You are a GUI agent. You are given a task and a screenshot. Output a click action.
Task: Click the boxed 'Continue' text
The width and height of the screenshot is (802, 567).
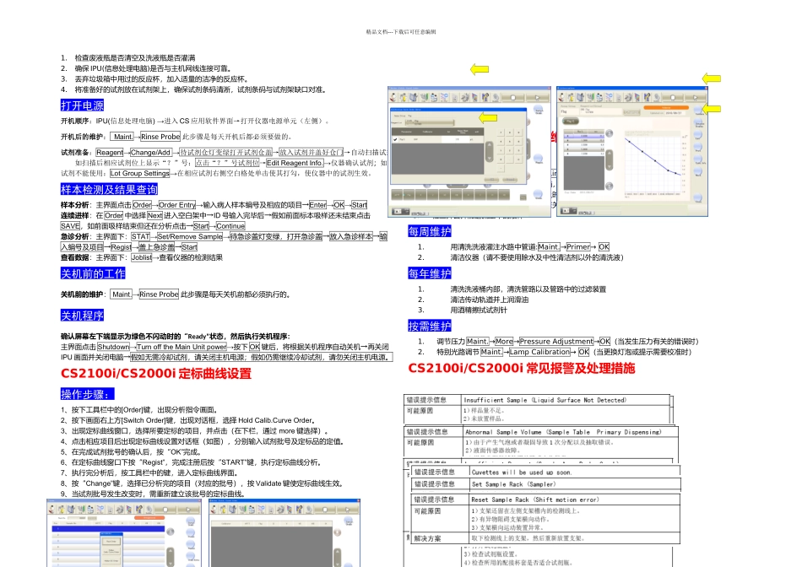[x=230, y=226]
